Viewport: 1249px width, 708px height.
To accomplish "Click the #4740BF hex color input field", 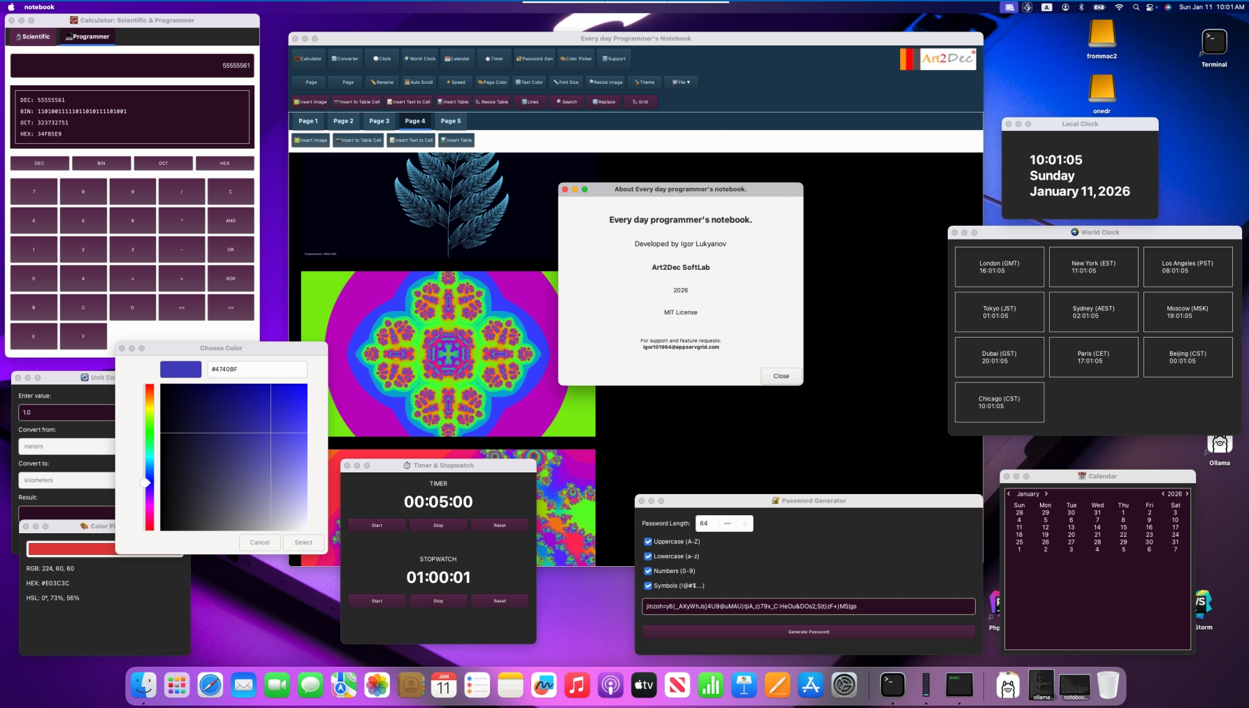I will coord(257,369).
